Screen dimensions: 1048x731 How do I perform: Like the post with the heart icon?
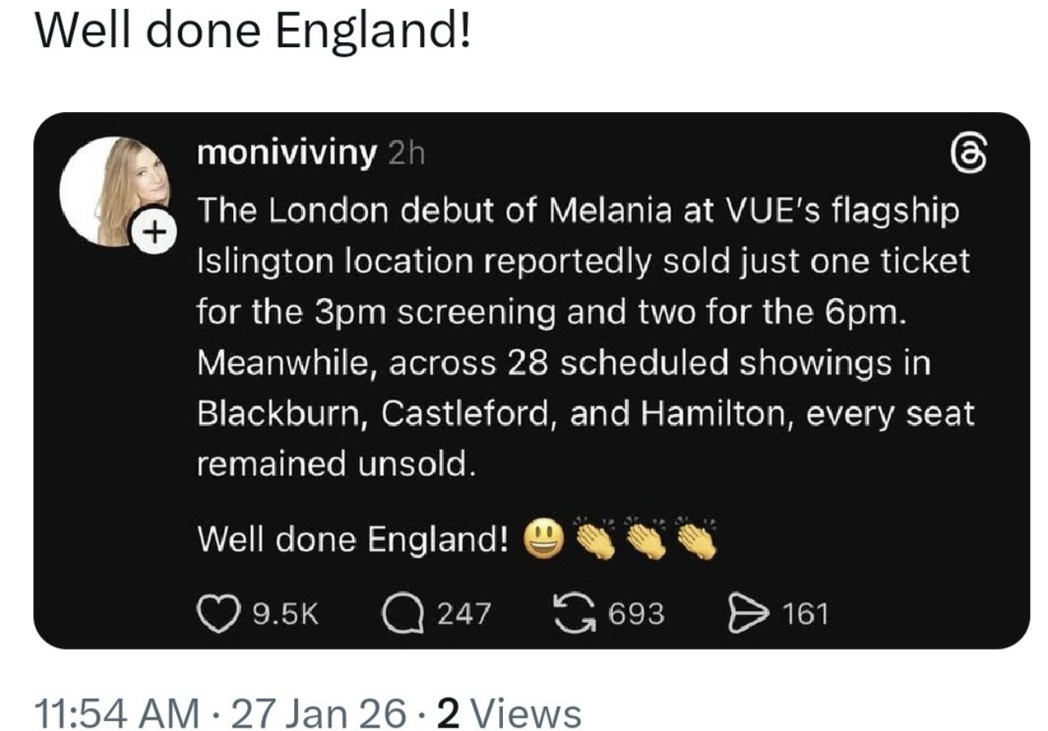(x=215, y=612)
